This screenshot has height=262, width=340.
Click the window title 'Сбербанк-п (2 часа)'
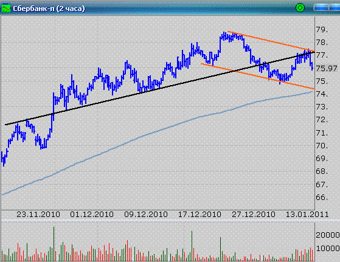49,9
